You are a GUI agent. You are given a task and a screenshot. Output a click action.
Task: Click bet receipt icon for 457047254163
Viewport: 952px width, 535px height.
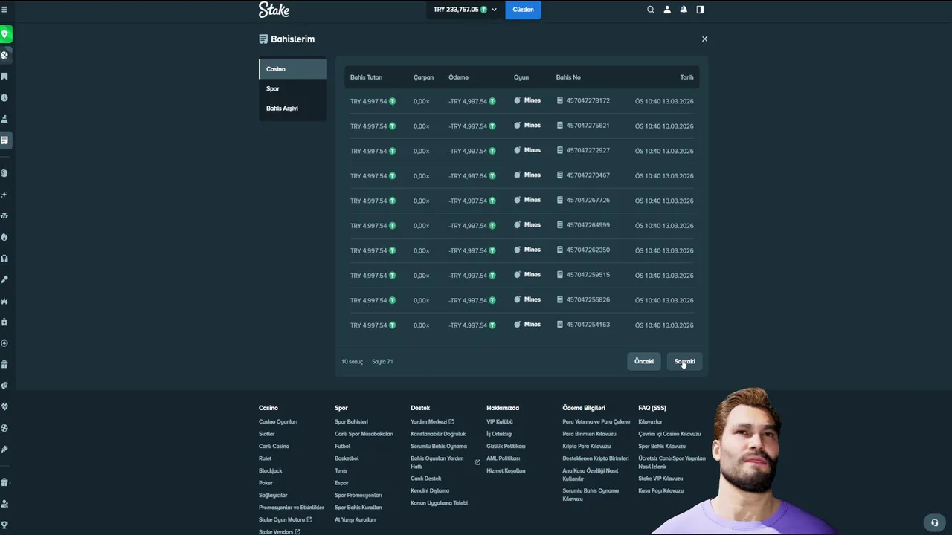pos(560,325)
